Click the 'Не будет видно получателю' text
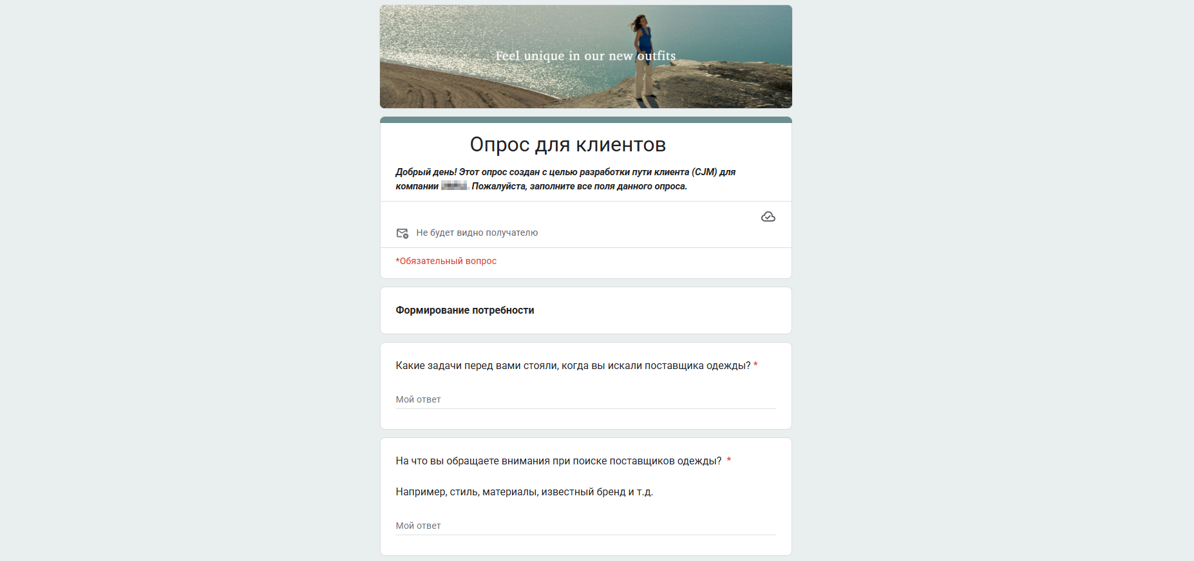 477,233
